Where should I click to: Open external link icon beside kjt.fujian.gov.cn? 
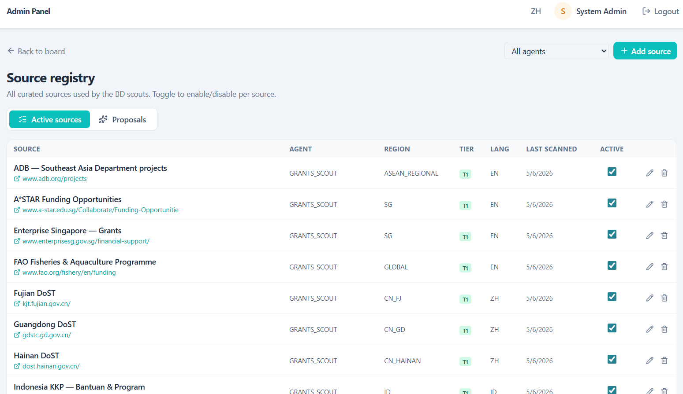(x=17, y=304)
